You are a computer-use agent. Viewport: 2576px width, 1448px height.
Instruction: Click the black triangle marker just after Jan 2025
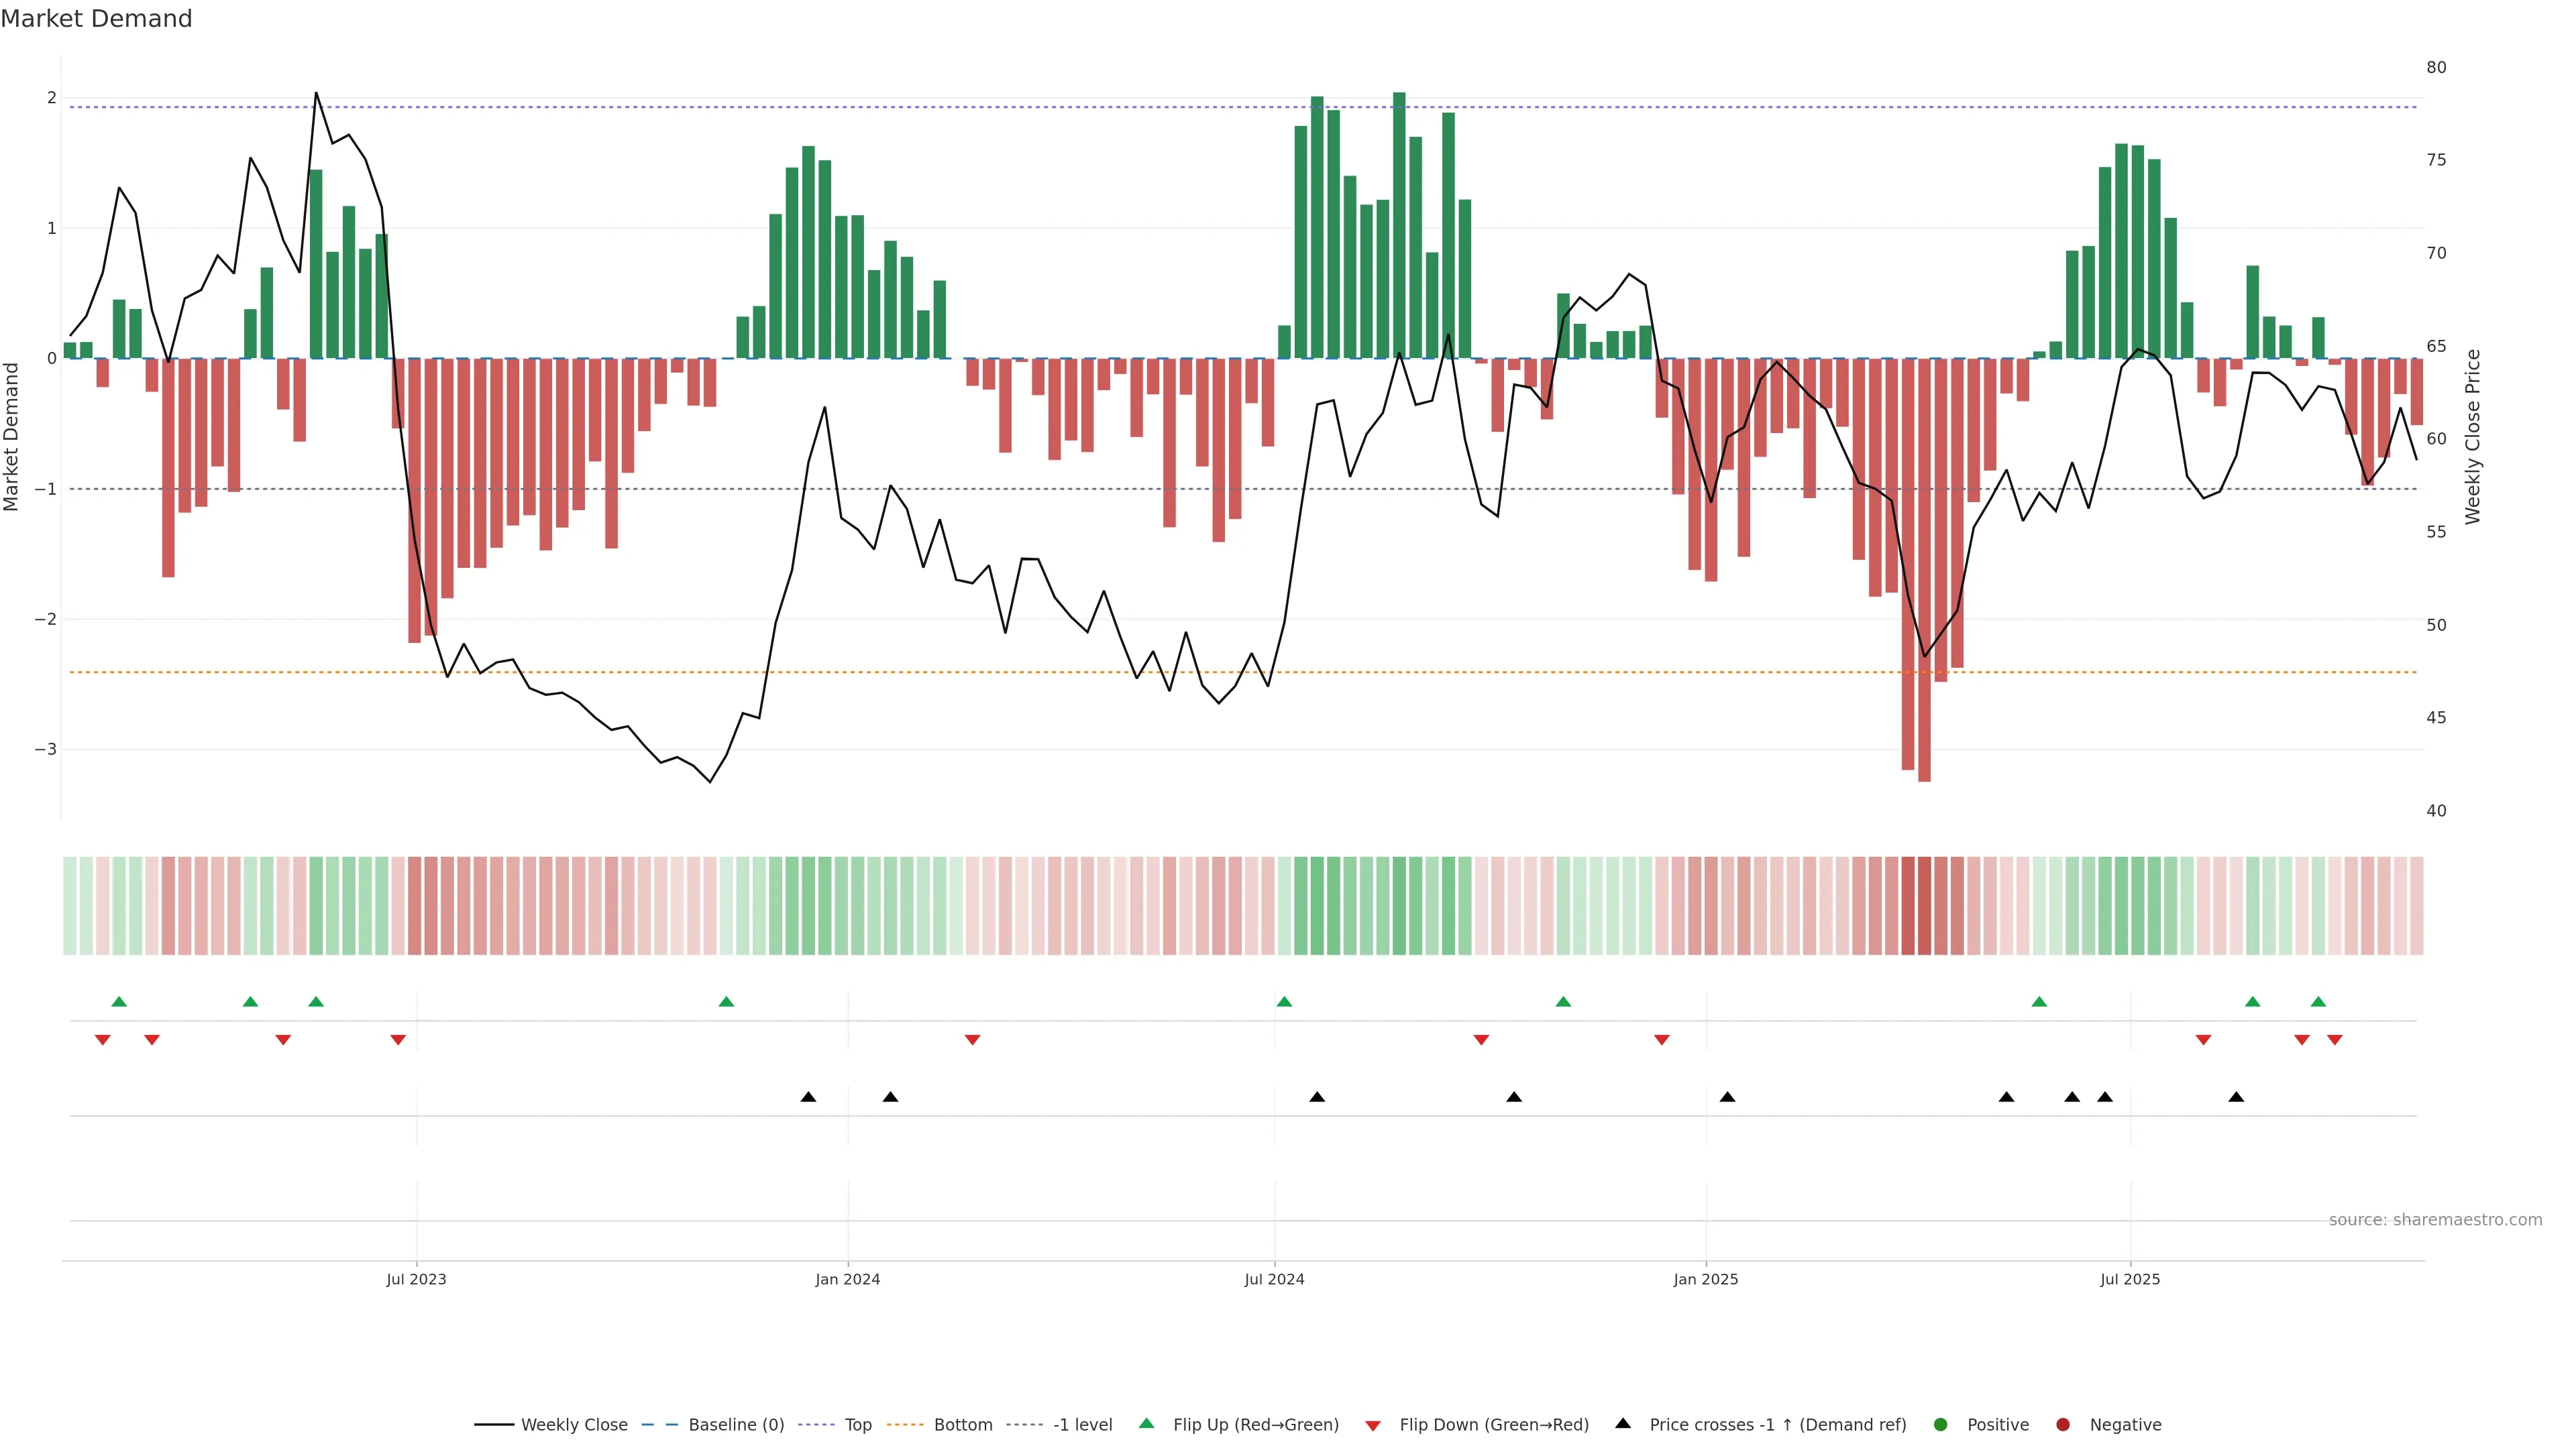pyautogui.click(x=1727, y=1096)
